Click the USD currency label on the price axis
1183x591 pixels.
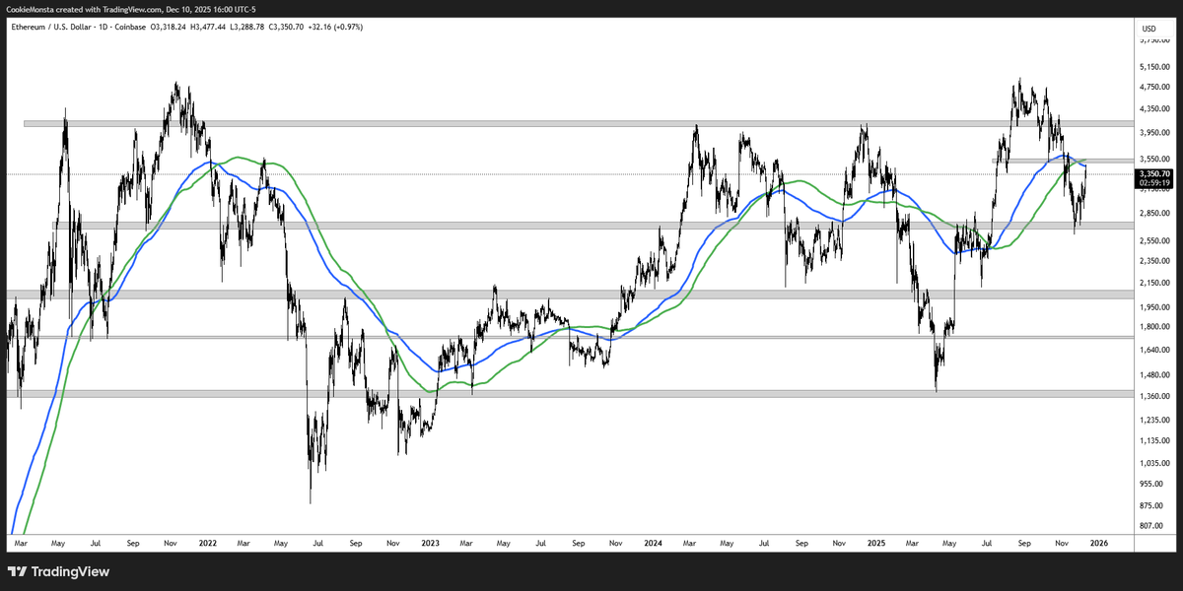pyautogui.click(x=1148, y=29)
